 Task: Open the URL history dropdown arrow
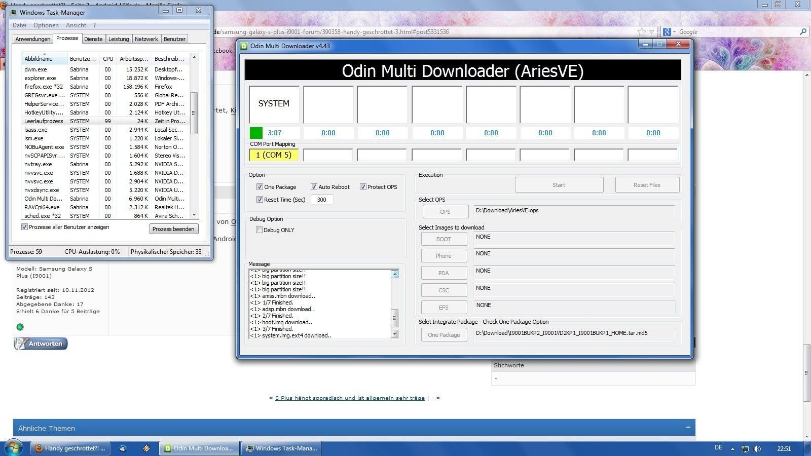pyautogui.click(x=652, y=32)
